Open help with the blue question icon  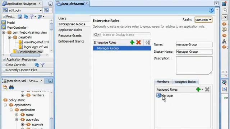[x=211, y=10]
